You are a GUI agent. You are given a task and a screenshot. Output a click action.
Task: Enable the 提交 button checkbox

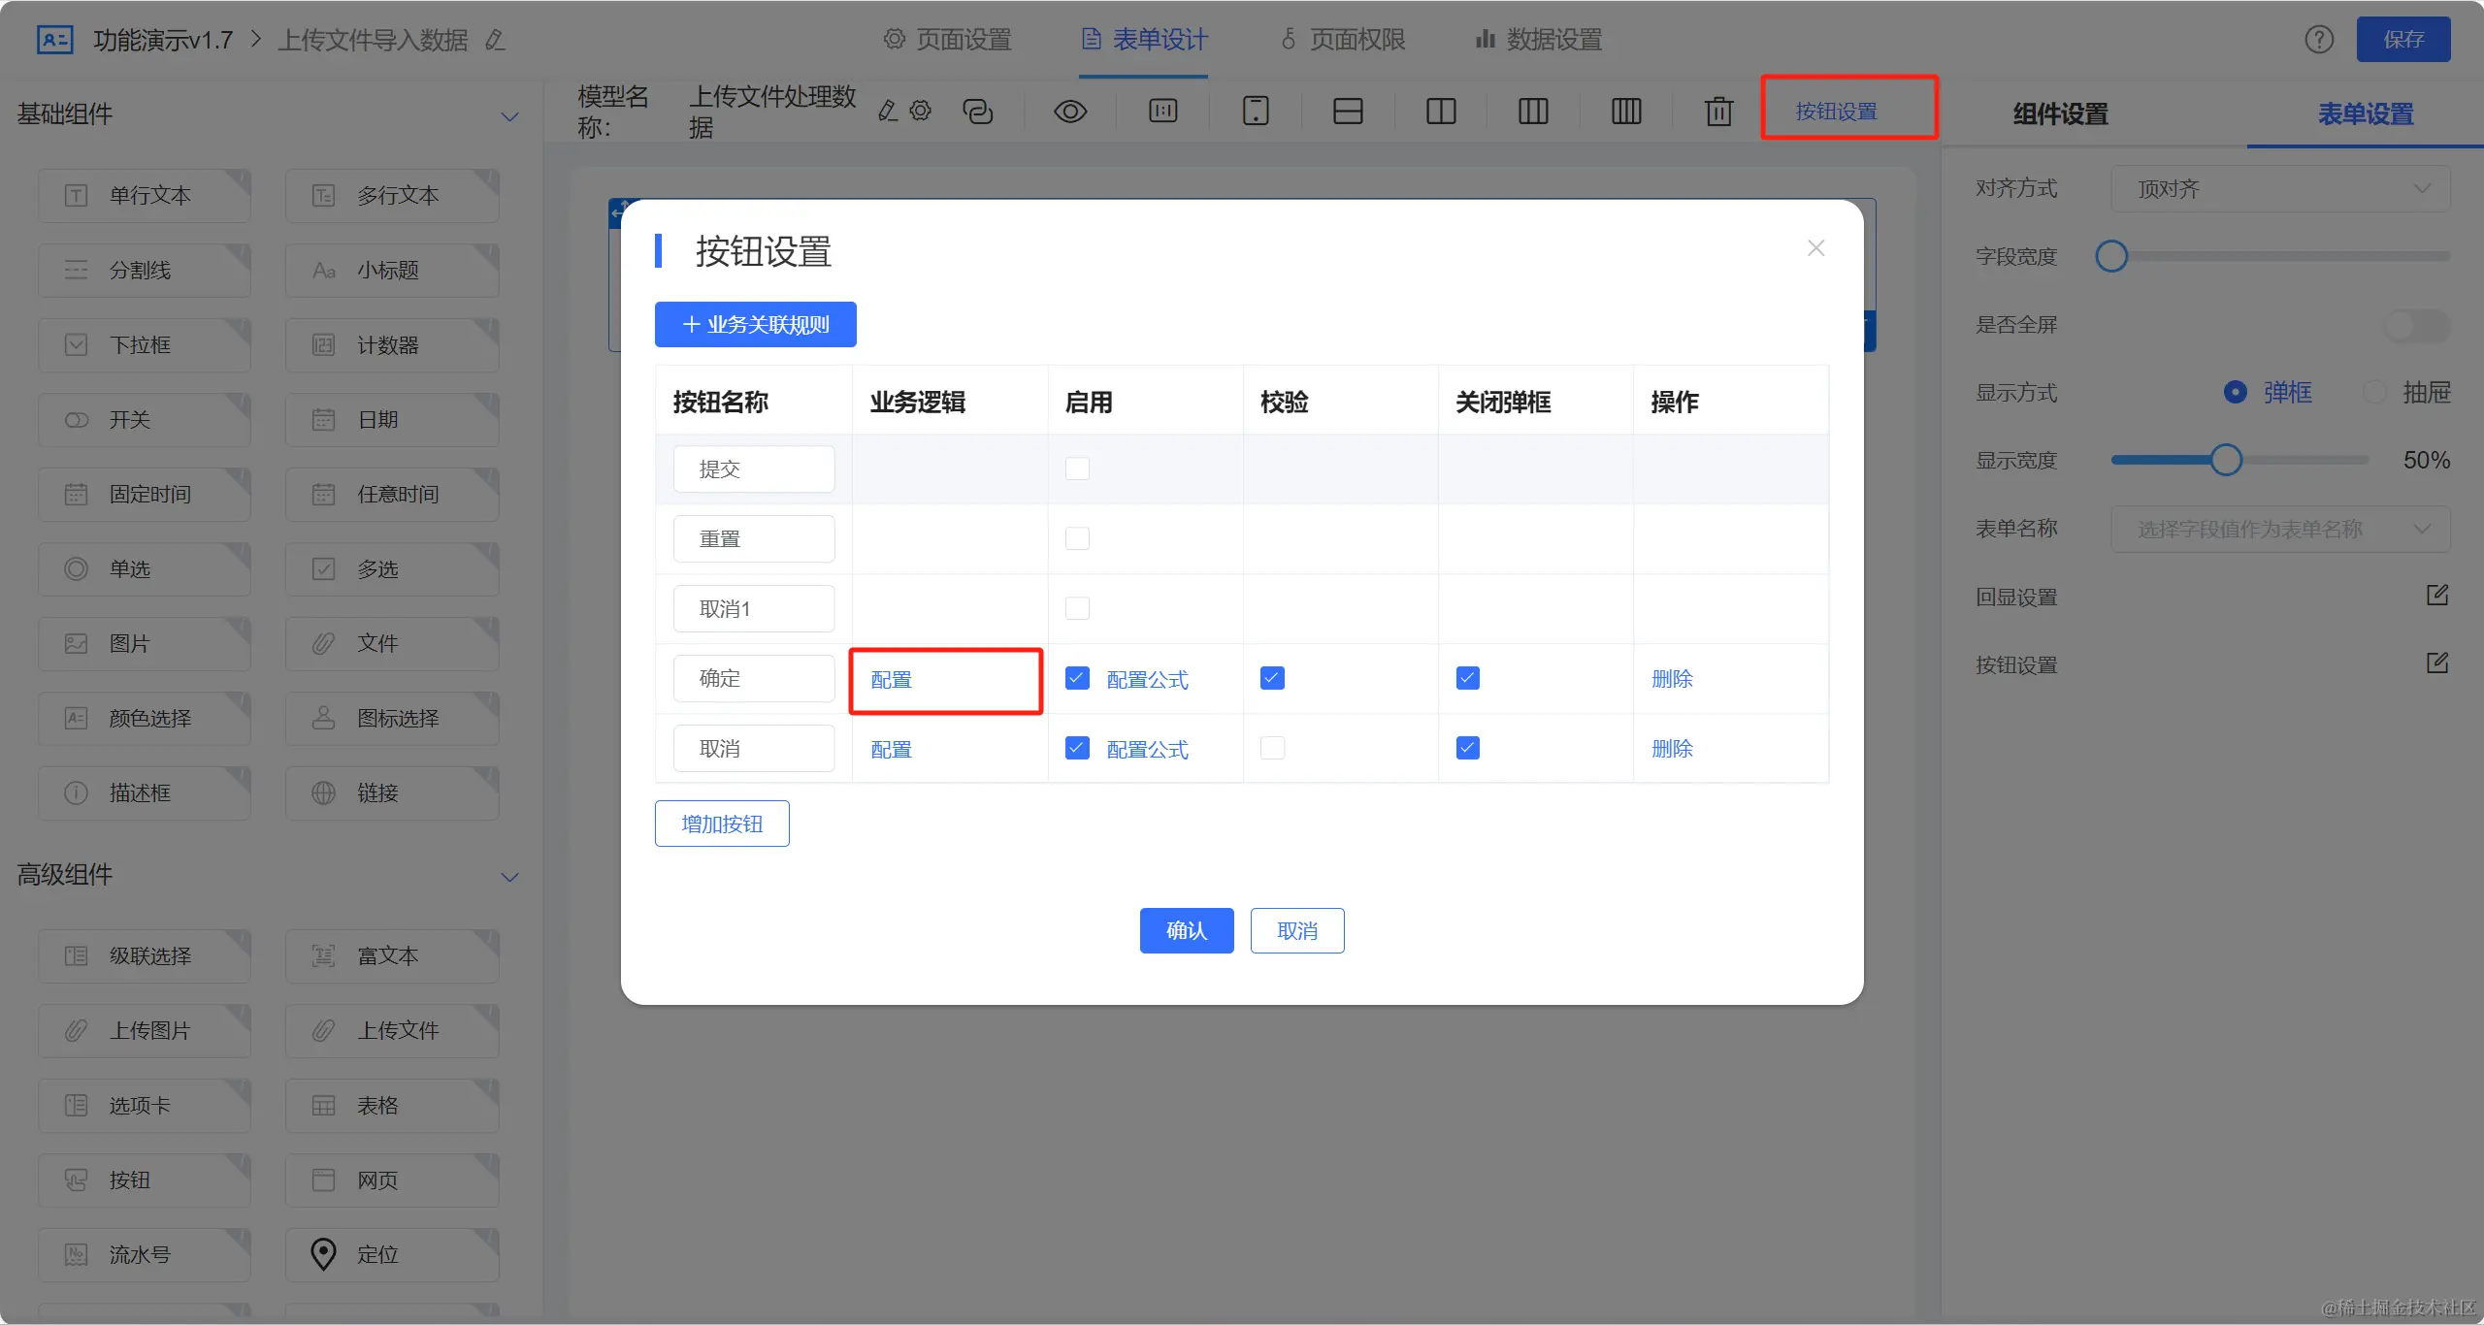(x=1077, y=469)
